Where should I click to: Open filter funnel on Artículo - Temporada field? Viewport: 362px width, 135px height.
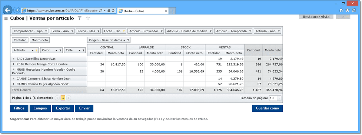pyautogui.click(x=250, y=31)
